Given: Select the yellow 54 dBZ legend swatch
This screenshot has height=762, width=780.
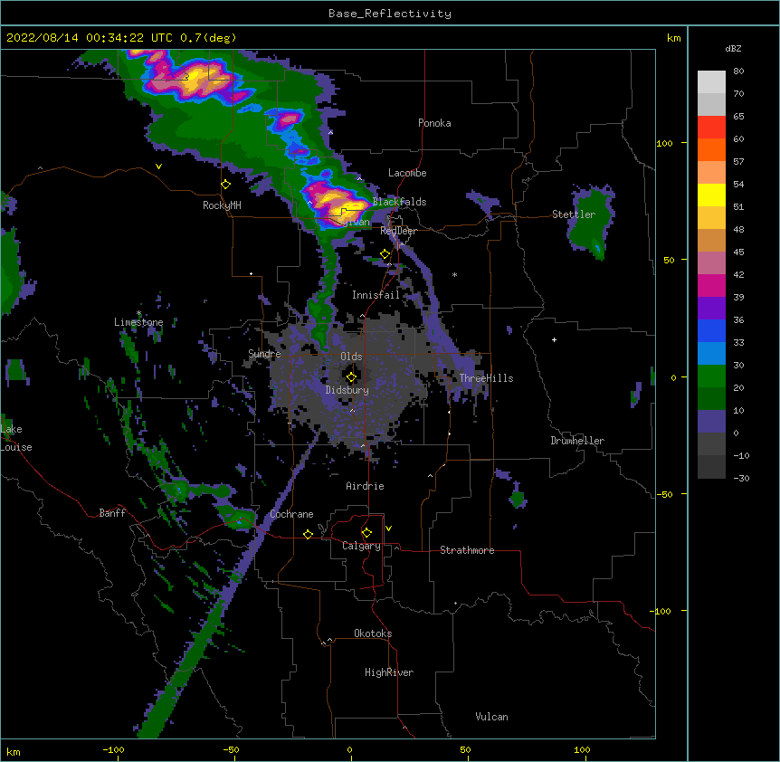Looking at the screenshot, I should 711,195.
